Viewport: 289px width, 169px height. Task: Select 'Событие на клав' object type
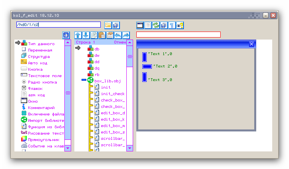click(x=46, y=146)
